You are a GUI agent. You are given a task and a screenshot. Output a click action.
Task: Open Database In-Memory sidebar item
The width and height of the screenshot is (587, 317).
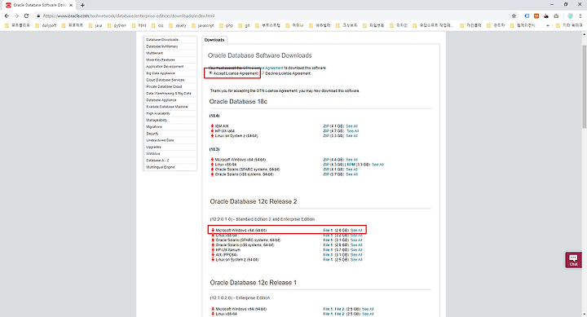point(161,46)
